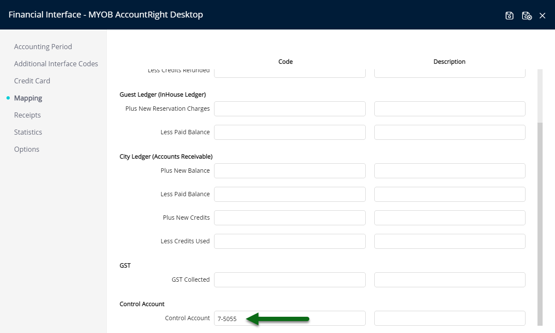Click the Plus New Credits label
This screenshot has width=555, height=333.
186,218
